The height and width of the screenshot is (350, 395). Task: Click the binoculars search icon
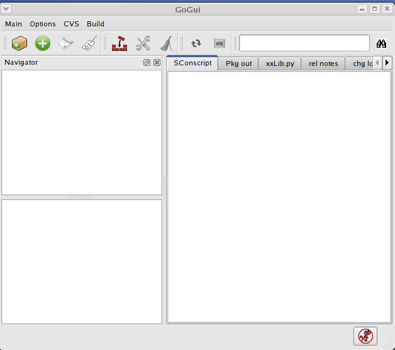(381, 43)
